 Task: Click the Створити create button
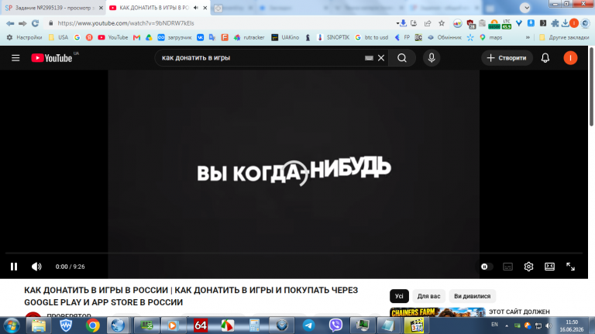(x=507, y=58)
